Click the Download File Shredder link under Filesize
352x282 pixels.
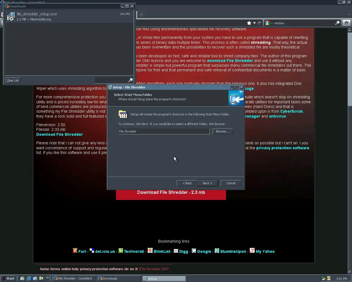pyautogui.click(x=59, y=134)
